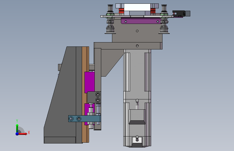Click the blue Z axis ball of the triad
Image resolution: width=234 pixels, height=151 pixels.
[17, 134]
